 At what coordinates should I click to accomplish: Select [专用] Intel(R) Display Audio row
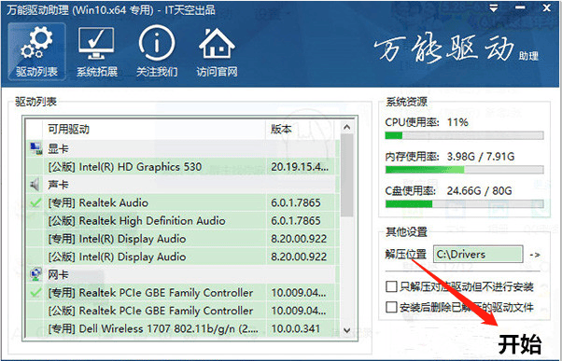click(183, 239)
